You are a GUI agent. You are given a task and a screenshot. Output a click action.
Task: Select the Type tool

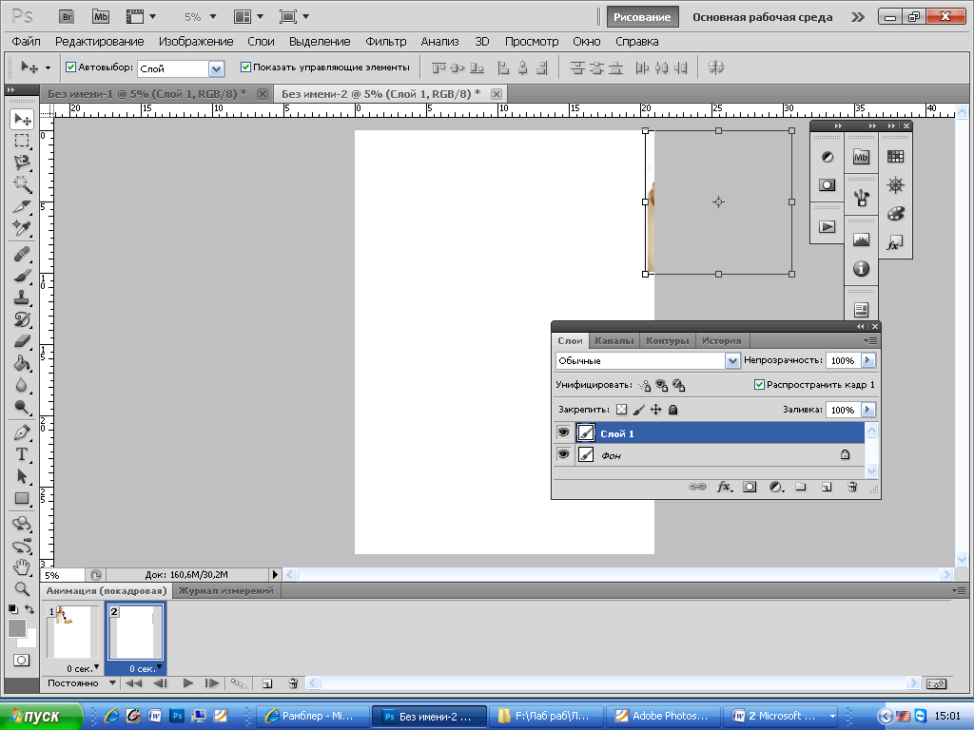coord(22,454)
